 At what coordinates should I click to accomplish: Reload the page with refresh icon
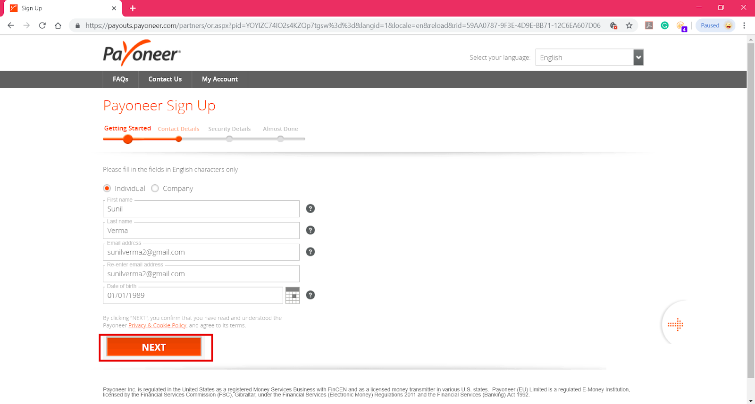pyautogui.click(x=42, y=25)
